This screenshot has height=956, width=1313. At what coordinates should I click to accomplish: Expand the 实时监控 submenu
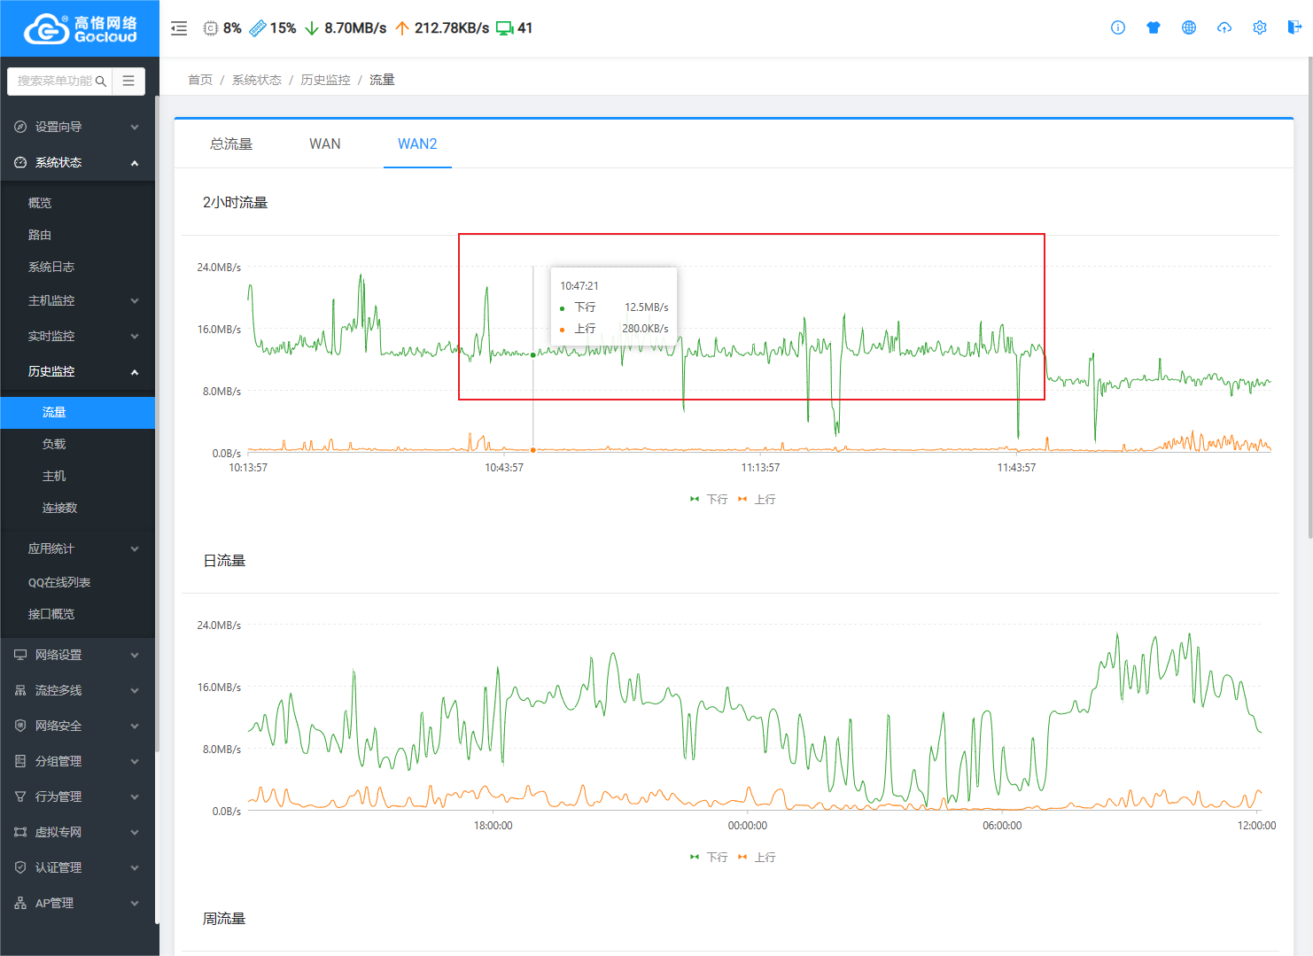(x=78, y=336)
